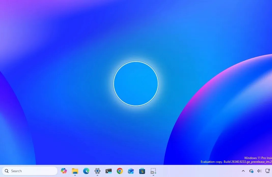Open the volume speaker tray icon

coord(259,171)
